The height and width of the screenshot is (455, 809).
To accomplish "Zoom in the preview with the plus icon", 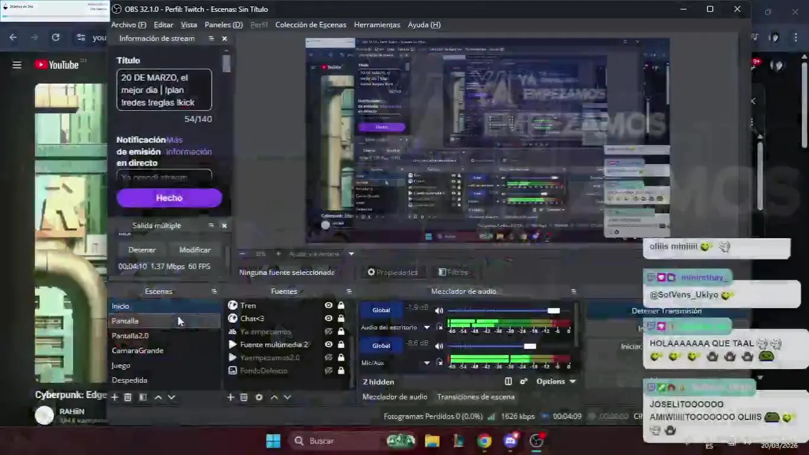I will tap(278, 254).
